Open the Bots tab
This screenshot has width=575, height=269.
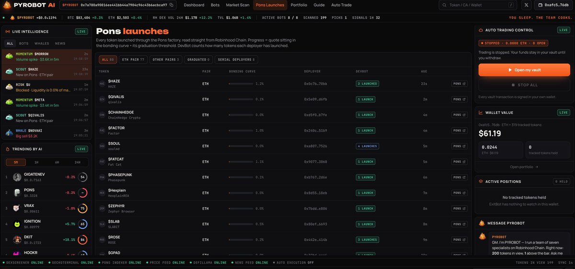click(x=215, y=5)
